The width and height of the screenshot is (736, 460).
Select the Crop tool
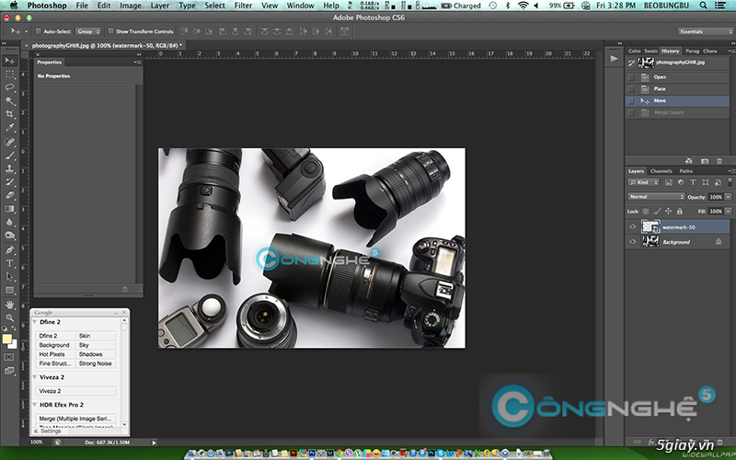click(x=9, y=112)
